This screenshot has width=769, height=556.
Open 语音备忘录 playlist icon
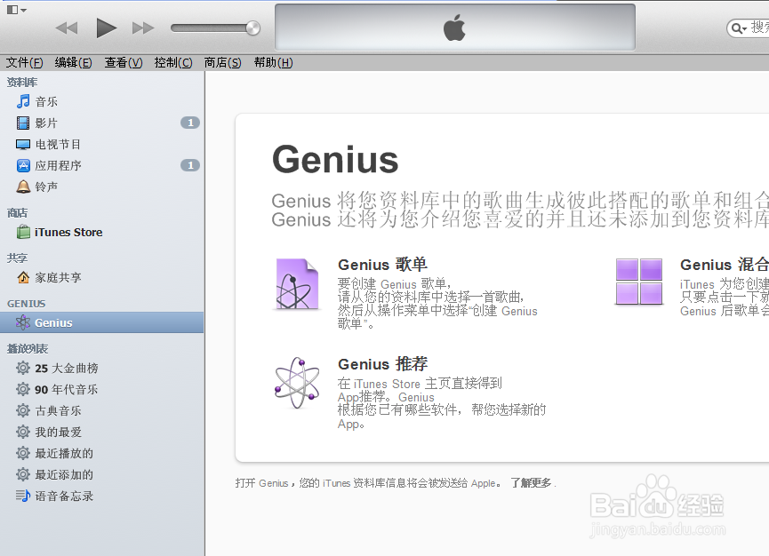click(23, 496)
